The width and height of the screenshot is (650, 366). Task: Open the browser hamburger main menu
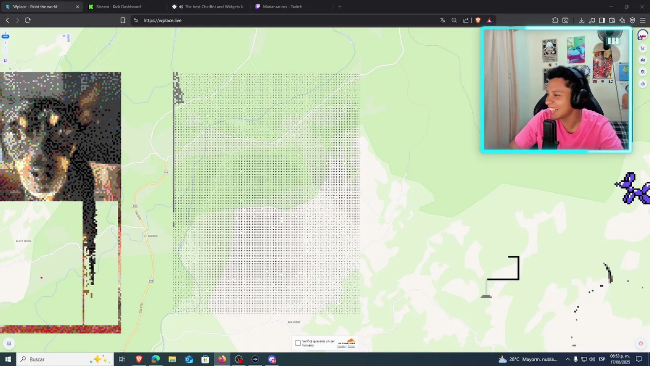pyautogui.click(x=642, y=20)
